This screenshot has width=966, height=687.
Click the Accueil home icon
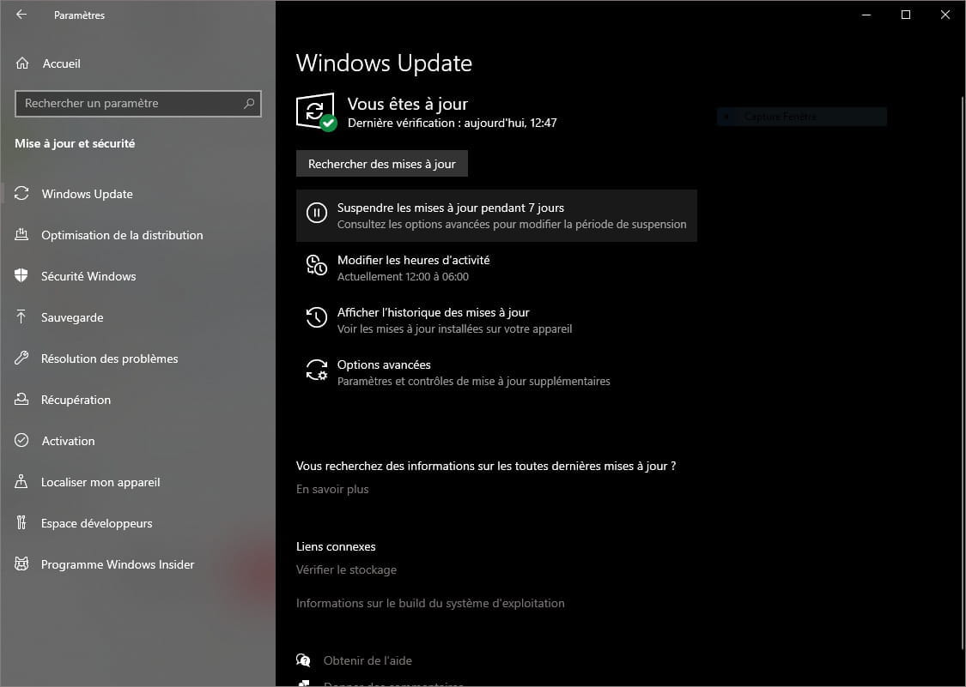coord(22,63)
